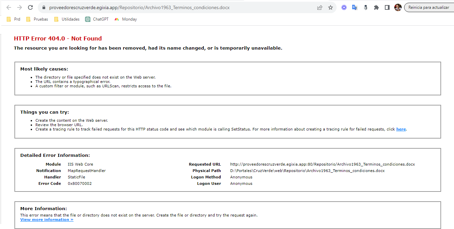Screen dimensions: 454x229
Task: Toggle the browser side panel
Action: point(387,7)
